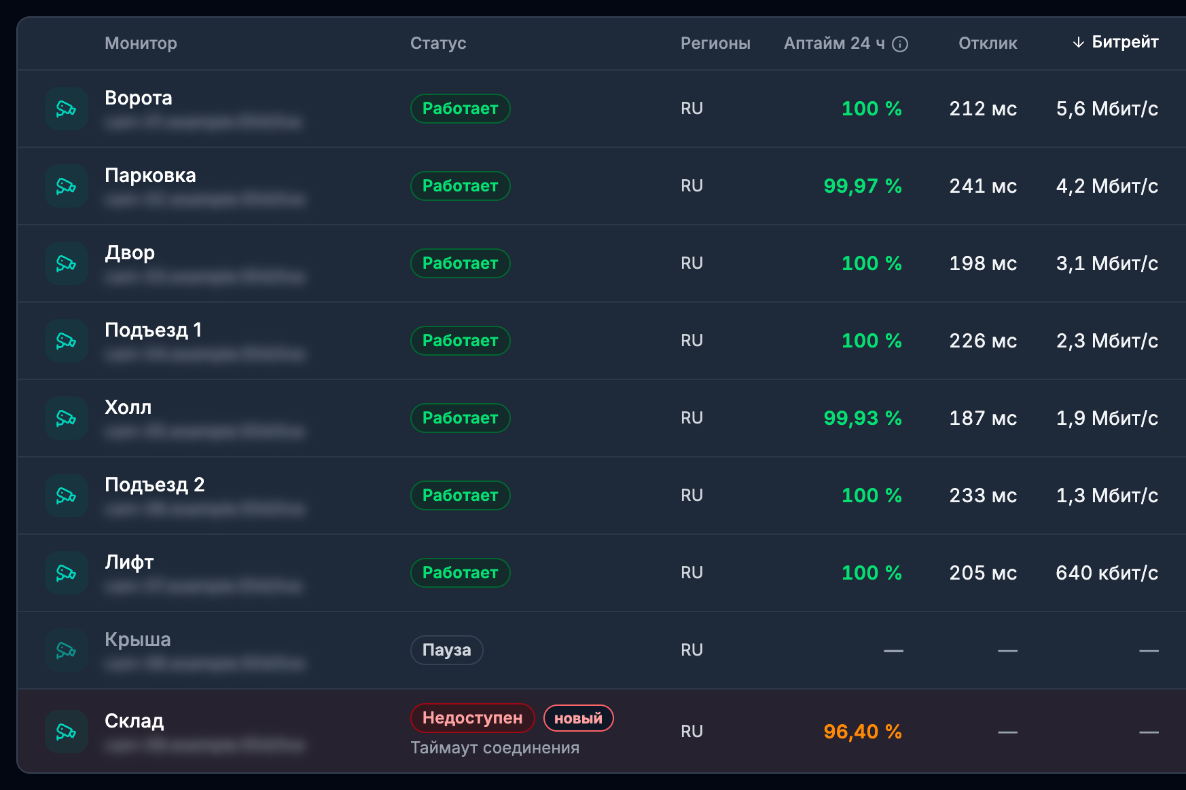The height and width of the screenshot is (790, 1186).
Task: Select the Холл monitor name
Action: (128, 407)
